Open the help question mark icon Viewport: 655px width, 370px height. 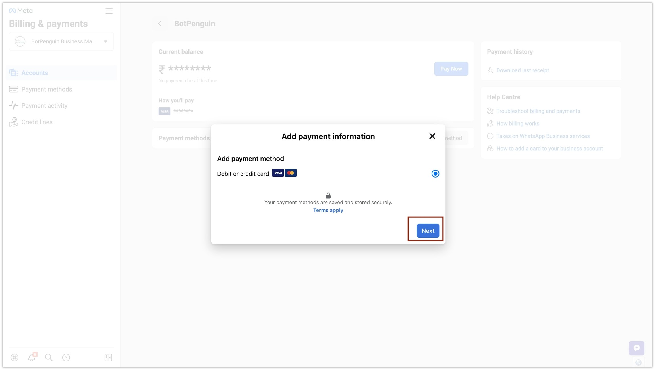[x=66, y=357]
